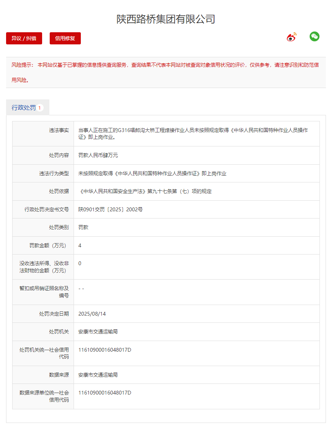
Task: Click the 处罚类别 label
Action: (59, 227)
